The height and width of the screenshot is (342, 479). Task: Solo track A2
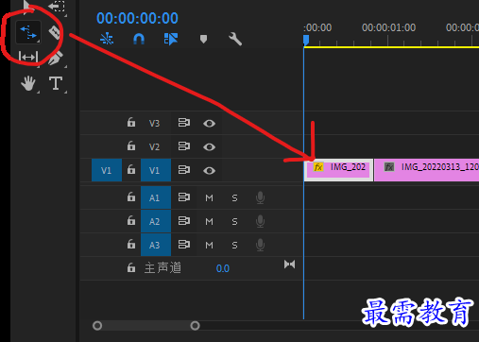coord(234,221)
